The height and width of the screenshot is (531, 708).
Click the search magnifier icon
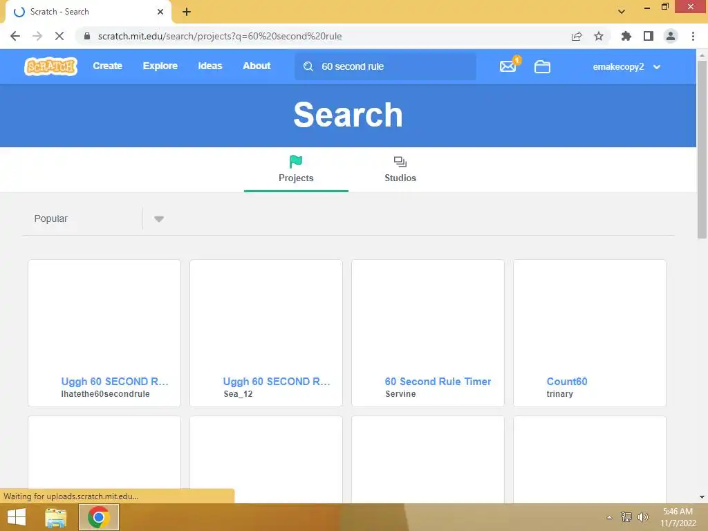click(308, 66)
